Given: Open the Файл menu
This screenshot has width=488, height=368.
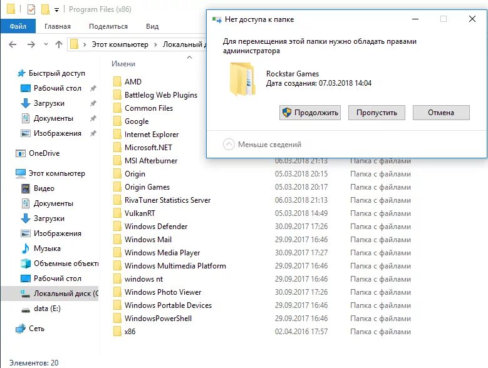Looking at the screenshot, I should (18, 26).
